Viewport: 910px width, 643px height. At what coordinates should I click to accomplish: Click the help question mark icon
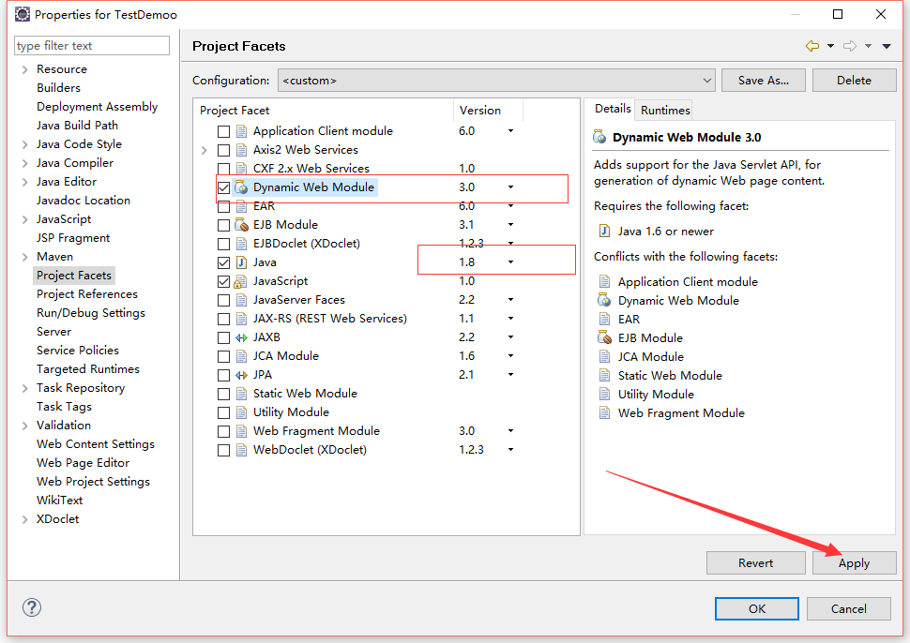point(32,607)
